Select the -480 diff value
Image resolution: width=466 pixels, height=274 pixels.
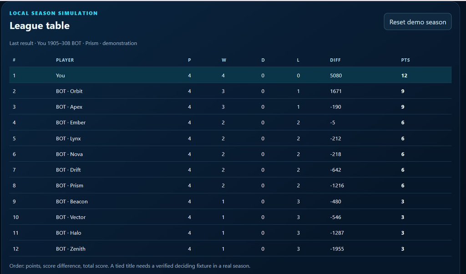pos(335,202)
